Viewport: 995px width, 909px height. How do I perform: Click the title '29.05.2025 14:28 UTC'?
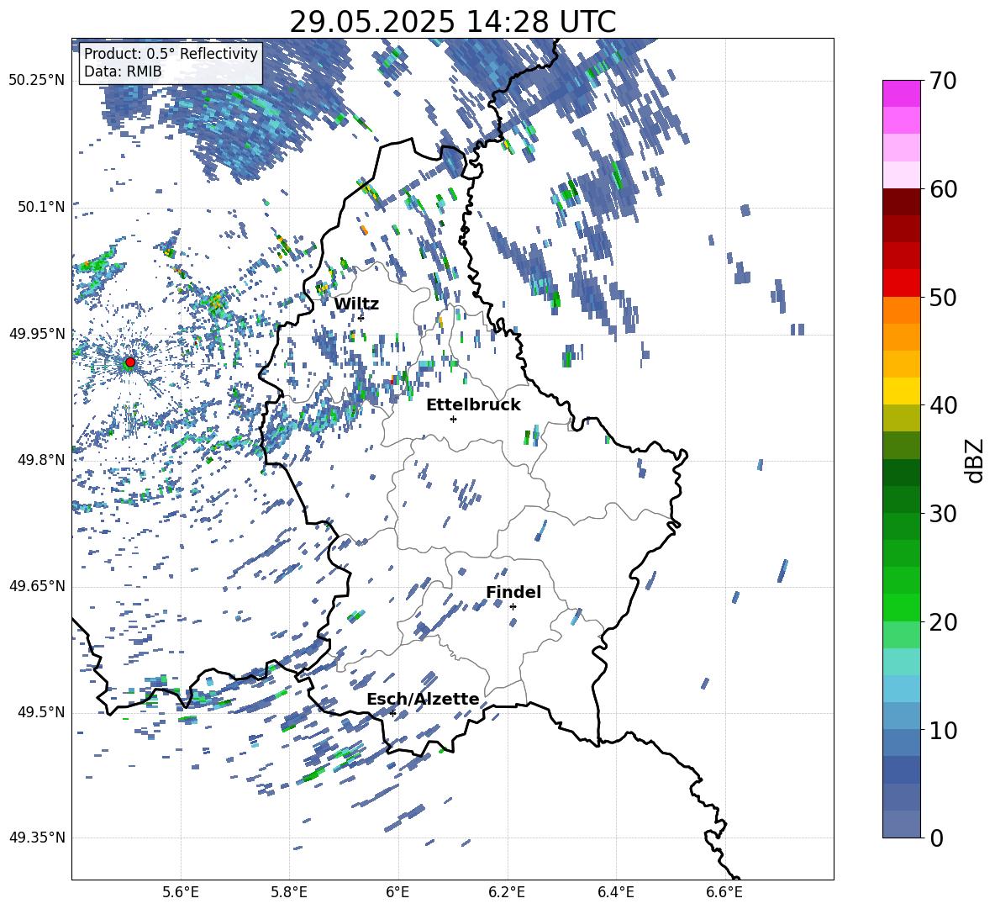click(452, 22)
